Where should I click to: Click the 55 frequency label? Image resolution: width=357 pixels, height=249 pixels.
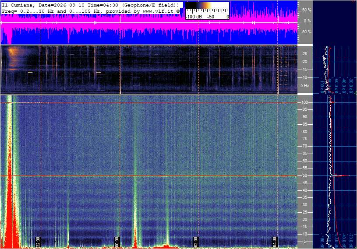(x=304, y=168)
